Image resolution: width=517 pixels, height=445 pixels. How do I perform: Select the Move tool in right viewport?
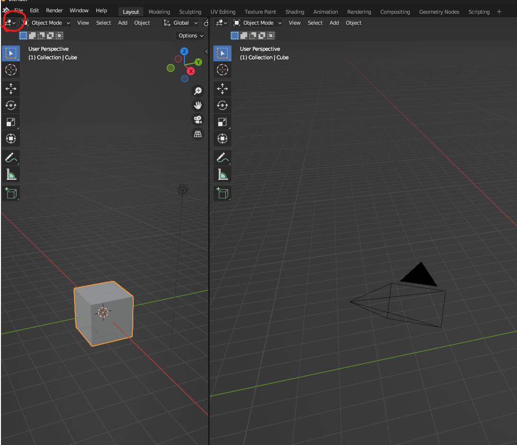tap(222, 89)
